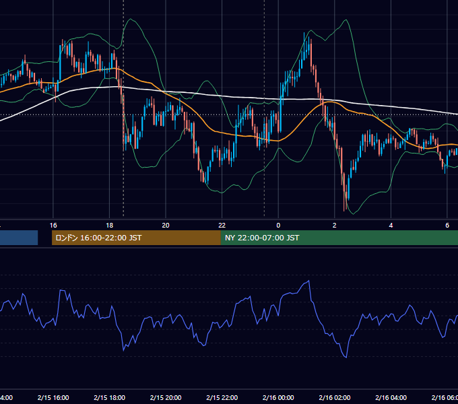Click hour label 22 under the price chart
The image size is (458, 404).
(x=222, y=226)
